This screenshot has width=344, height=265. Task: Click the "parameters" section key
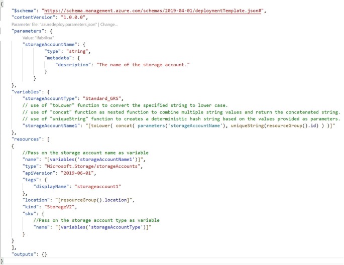[x=28, y=31]
